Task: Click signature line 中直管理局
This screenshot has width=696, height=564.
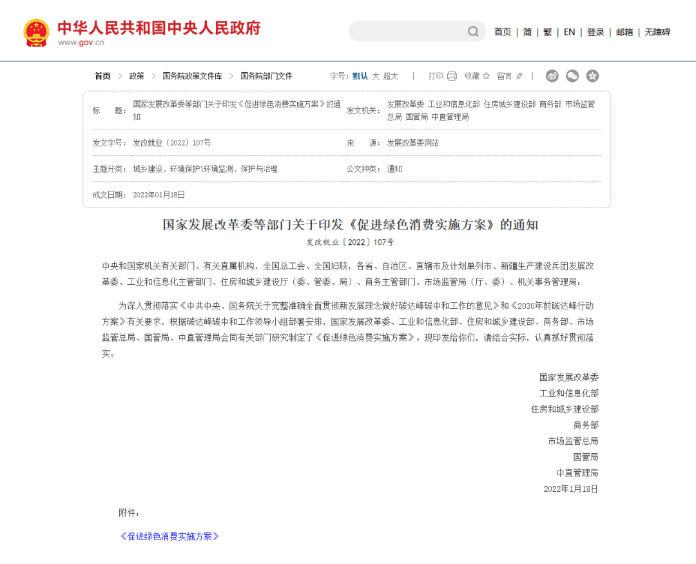Action: pos(577,473)
